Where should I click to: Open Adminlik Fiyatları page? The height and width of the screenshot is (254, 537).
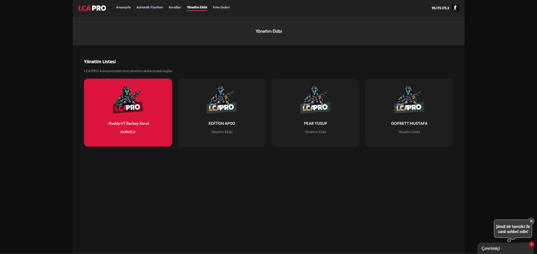150,7
